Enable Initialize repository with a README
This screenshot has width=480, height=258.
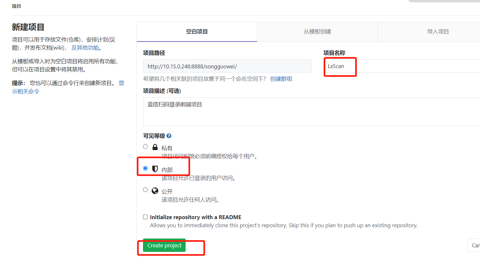(x=145, y=217)
